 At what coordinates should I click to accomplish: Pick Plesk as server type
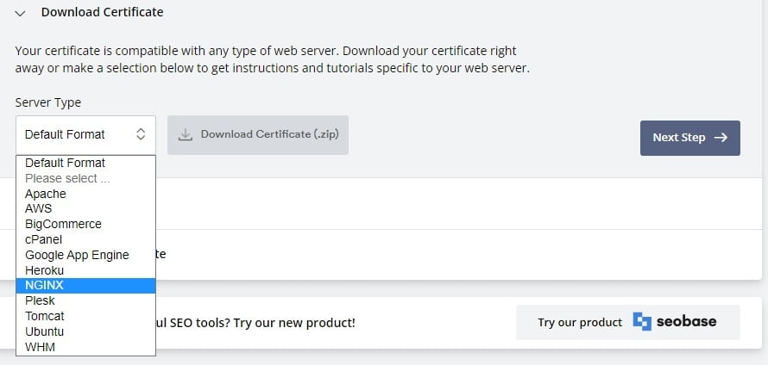click(40, 300)
